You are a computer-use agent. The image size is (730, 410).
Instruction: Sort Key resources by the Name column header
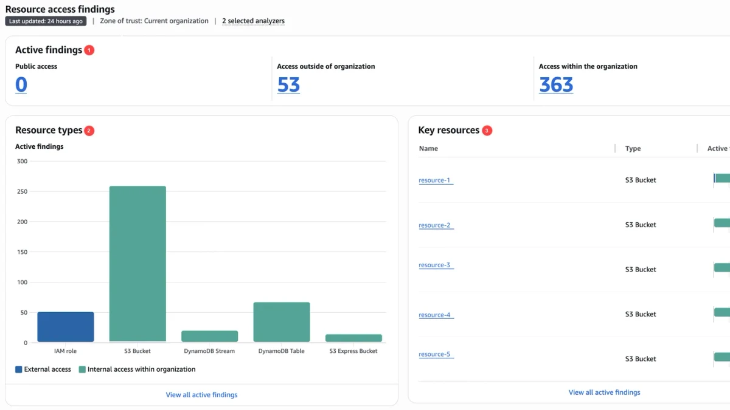[x=428, y=148]
